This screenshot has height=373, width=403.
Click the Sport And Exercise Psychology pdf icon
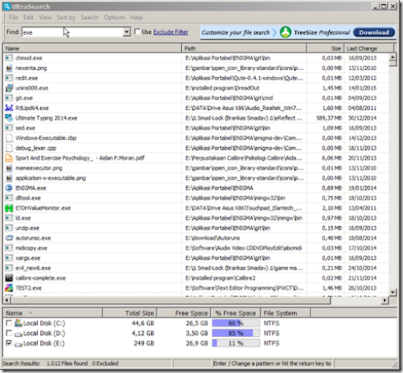click(x=9, y=157)
